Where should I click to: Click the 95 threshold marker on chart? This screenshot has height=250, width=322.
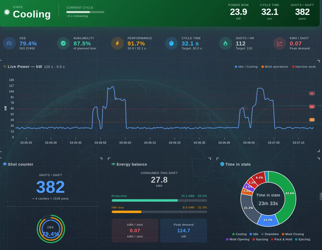click(312, 93)
